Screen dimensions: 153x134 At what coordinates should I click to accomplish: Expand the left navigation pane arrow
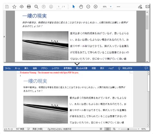point(4,37)
